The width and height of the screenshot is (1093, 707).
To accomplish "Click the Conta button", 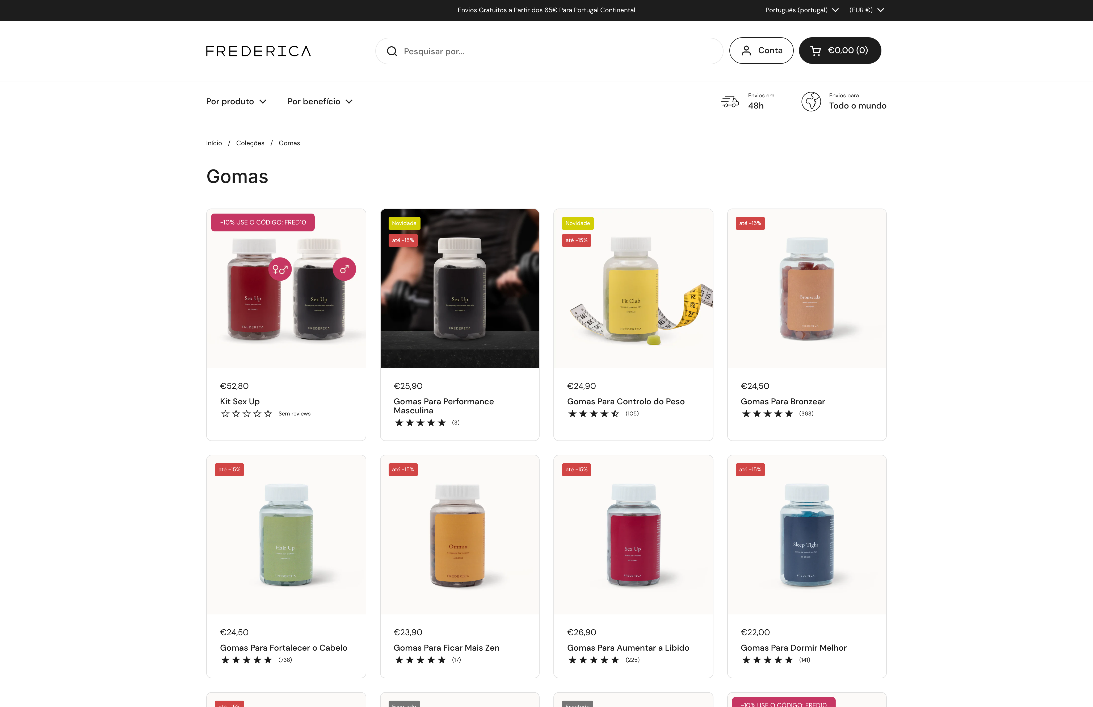I will coord(761,51).
